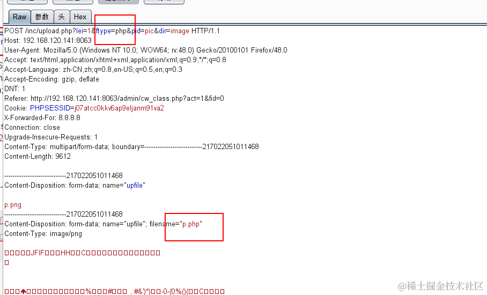Click the Content-Type: image/png line

(x=43, y=233)
